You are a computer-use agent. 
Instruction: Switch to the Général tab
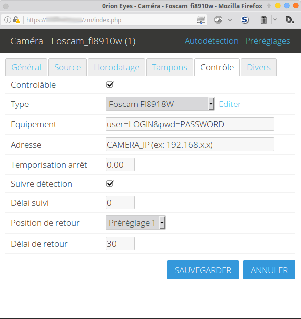point(26,67)
